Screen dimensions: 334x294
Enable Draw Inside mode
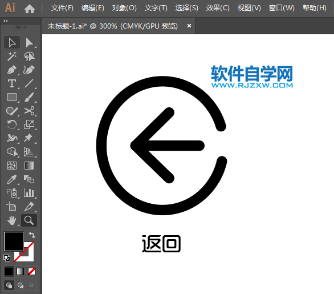click(31, 285)
